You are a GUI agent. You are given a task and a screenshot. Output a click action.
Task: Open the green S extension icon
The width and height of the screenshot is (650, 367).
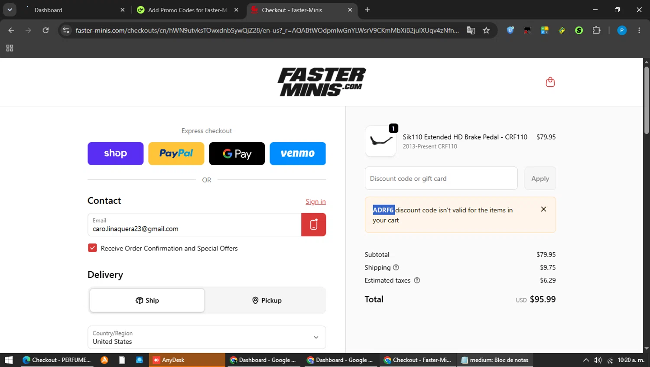tap(579, 30)
